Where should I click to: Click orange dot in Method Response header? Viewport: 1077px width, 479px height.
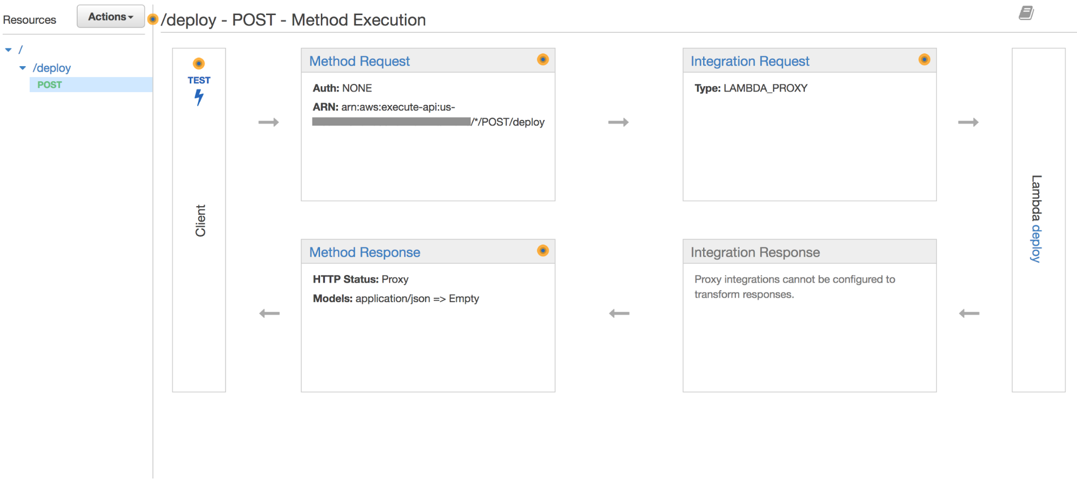coord(543,250)
